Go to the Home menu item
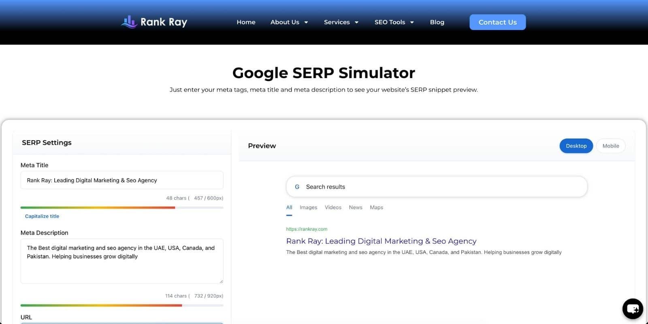Viewport: 648px width, 324px height. [246, 22]
